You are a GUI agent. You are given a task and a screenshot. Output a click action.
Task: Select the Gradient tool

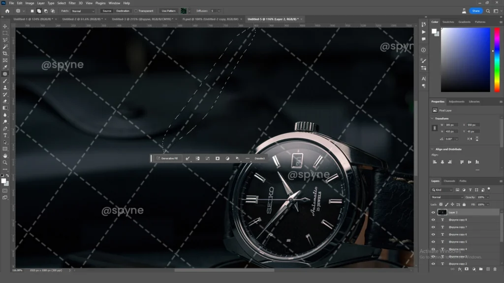tap(5, 108)
